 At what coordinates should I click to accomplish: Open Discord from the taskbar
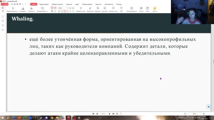click(46, 118)
